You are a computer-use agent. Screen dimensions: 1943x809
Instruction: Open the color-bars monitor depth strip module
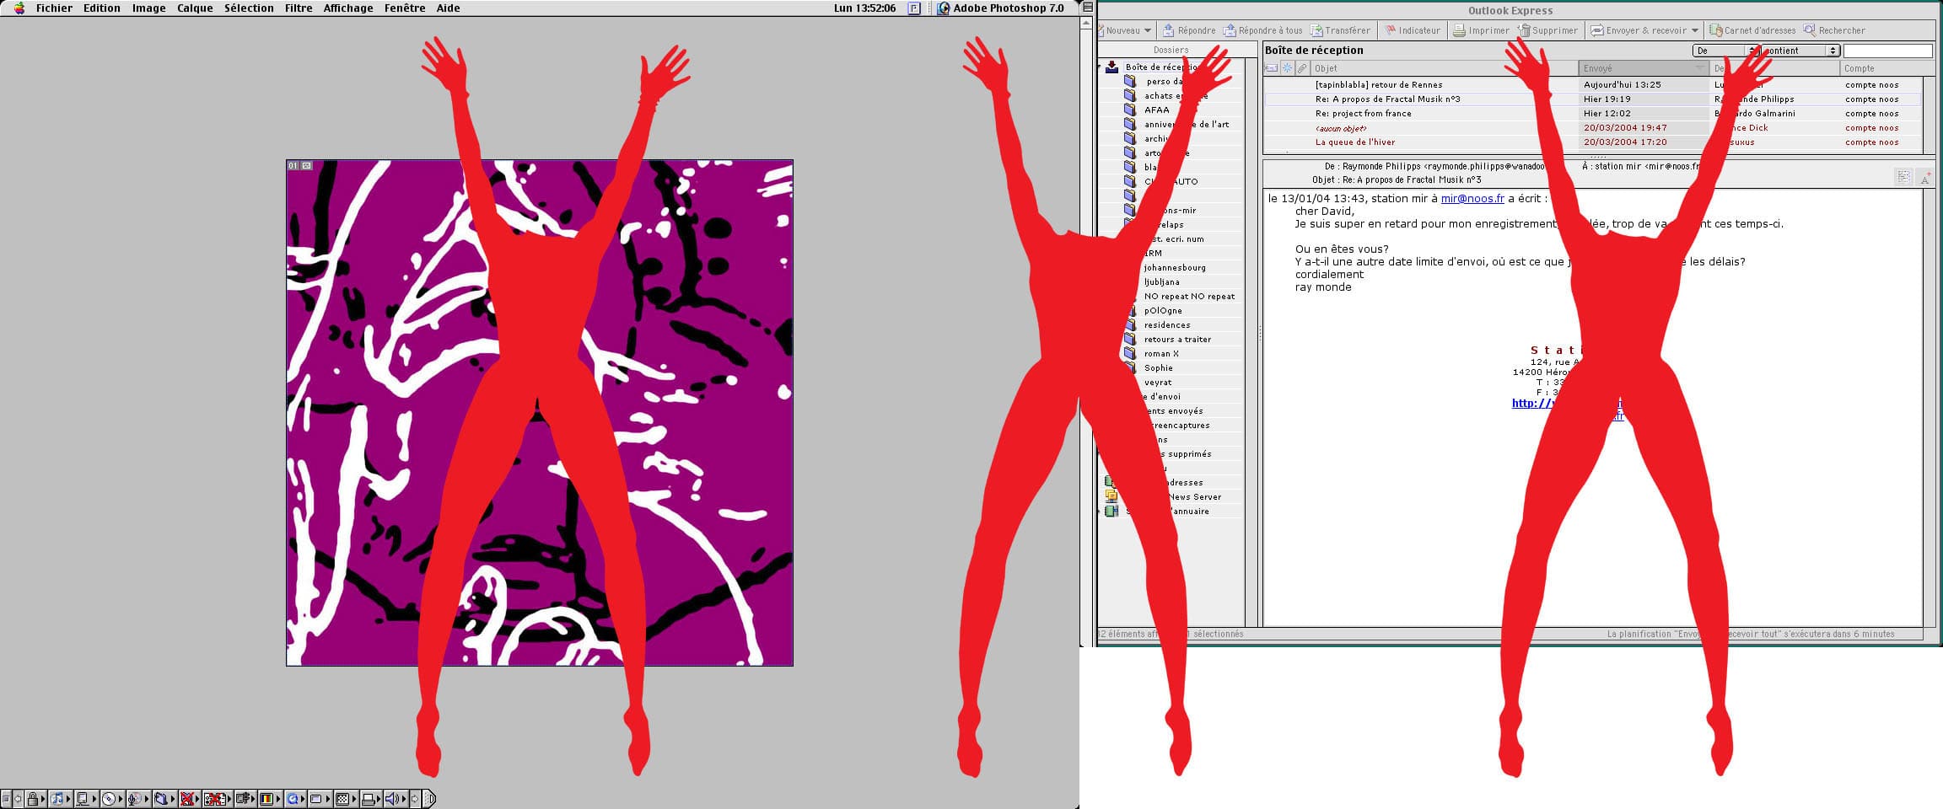click(x=270, y=799)
